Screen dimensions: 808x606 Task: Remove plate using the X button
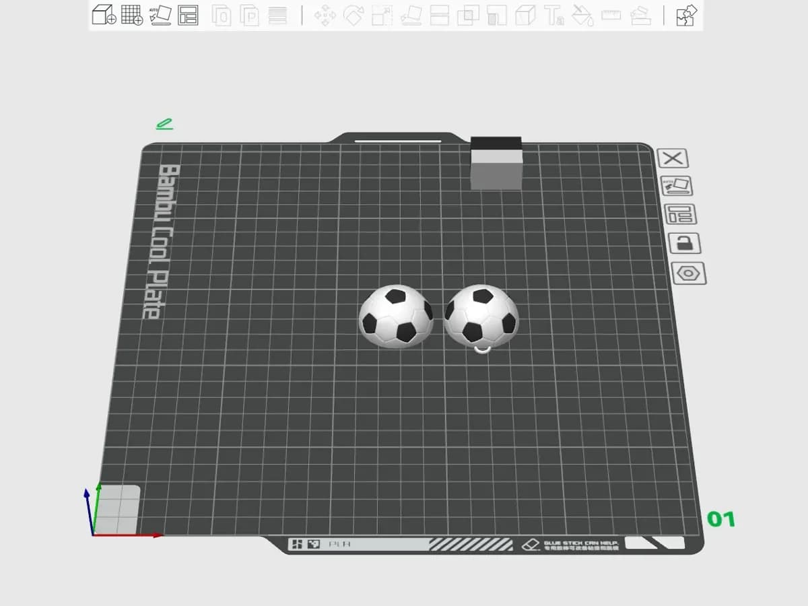(x=672, y=159)
